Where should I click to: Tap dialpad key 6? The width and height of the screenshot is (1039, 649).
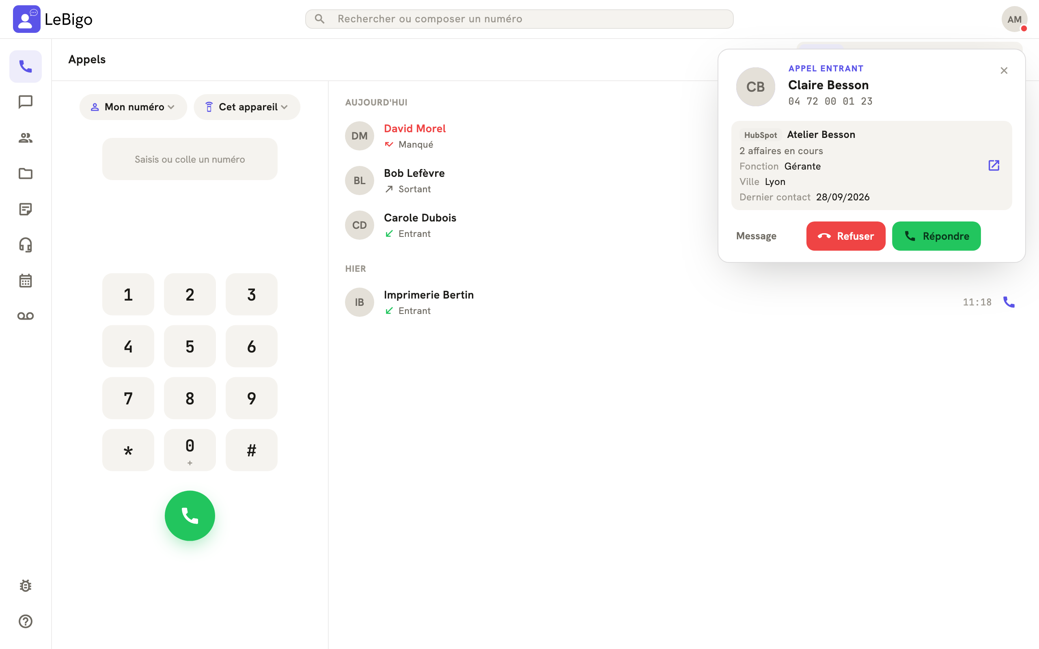252,346
